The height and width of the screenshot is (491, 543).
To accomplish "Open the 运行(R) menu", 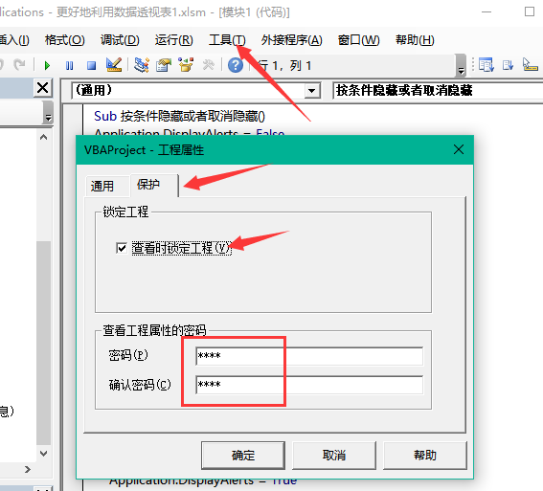I will 174,40.
